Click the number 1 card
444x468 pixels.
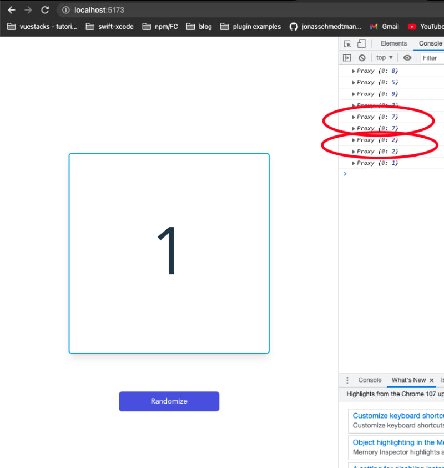coord(169,253)
